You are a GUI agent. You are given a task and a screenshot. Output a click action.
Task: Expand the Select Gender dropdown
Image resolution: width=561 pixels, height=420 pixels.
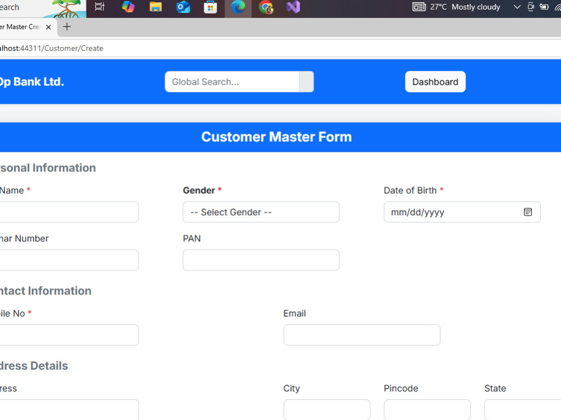261,212
